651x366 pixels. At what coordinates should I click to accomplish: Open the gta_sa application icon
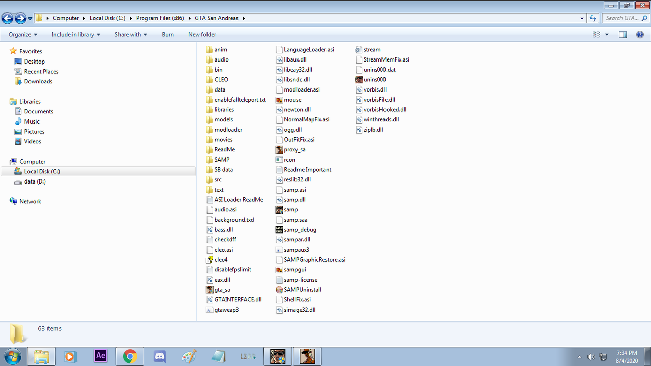click(210, 290)
